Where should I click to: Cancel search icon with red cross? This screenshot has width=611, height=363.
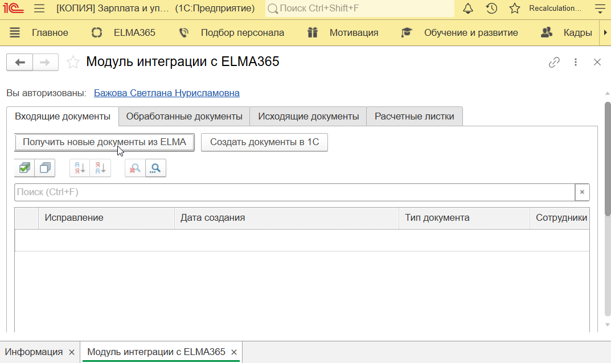click(135, 168)
